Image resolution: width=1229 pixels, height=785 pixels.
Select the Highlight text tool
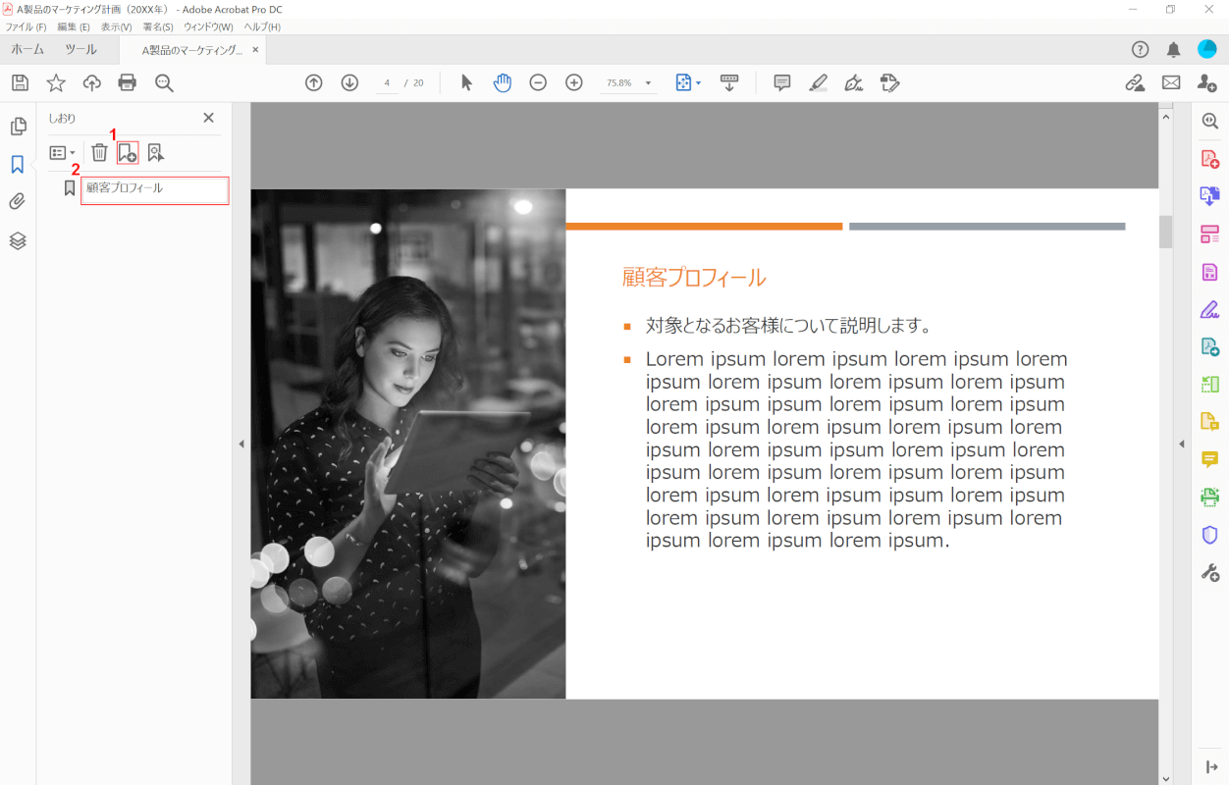(x=819, y=83)
